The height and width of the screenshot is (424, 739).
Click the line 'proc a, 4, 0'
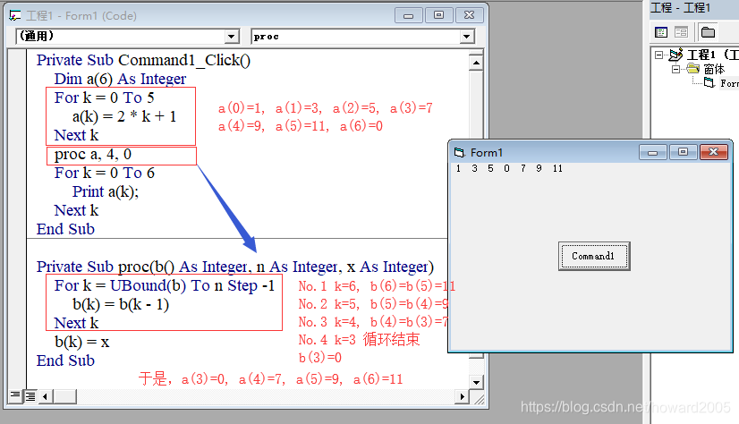93,155
